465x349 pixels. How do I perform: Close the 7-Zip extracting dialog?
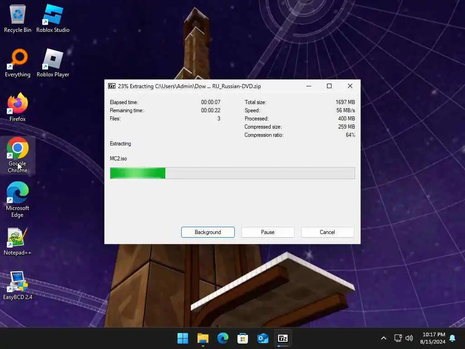click(x=350, y=86)
